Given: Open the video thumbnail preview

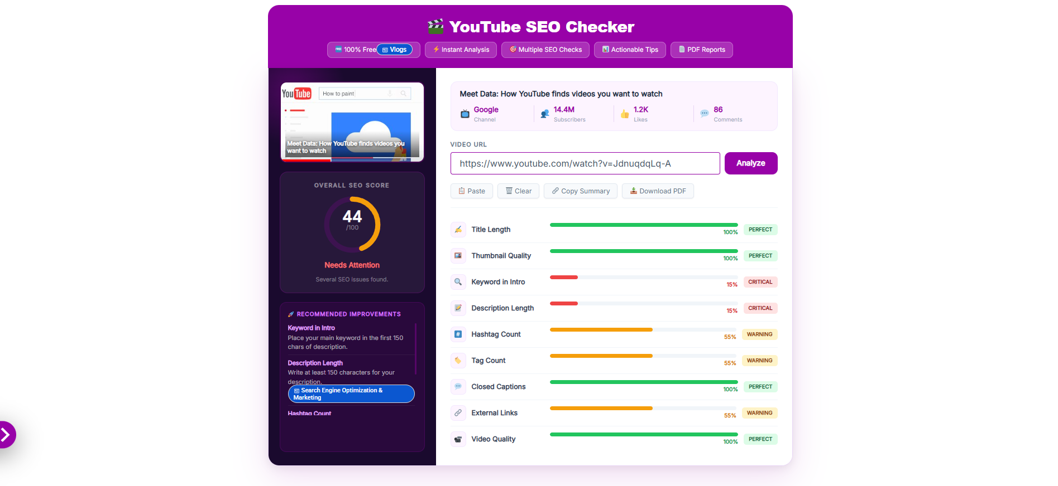Looking at the screenshot, I should coord(352,122).
